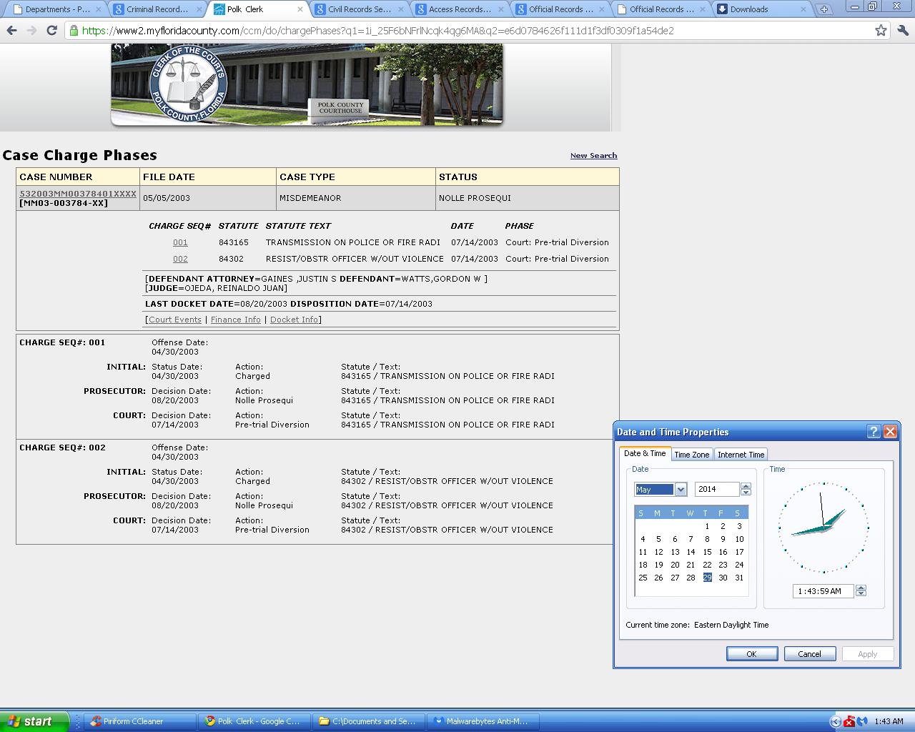The width and height of the screenshot is (915, 732).
Task: Switch to the Time Zone tab
Action: (x=691, y=455)
